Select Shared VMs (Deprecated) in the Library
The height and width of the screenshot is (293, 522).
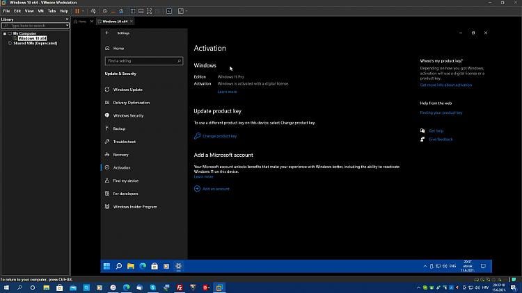click(35, 43)
